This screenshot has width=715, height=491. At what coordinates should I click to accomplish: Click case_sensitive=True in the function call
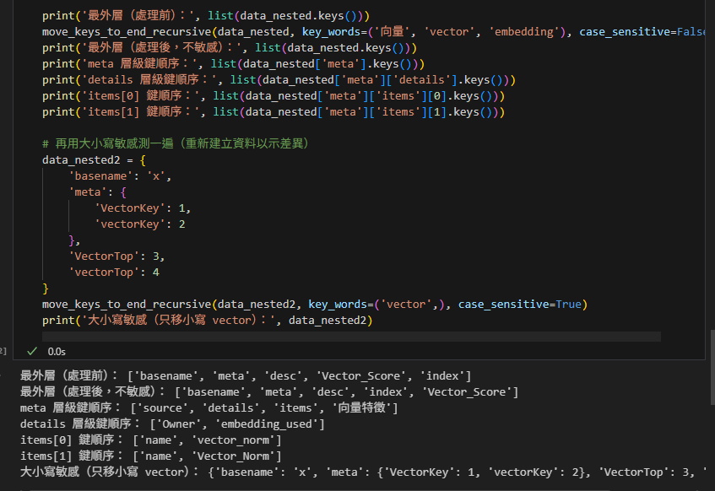pos(523,304)
